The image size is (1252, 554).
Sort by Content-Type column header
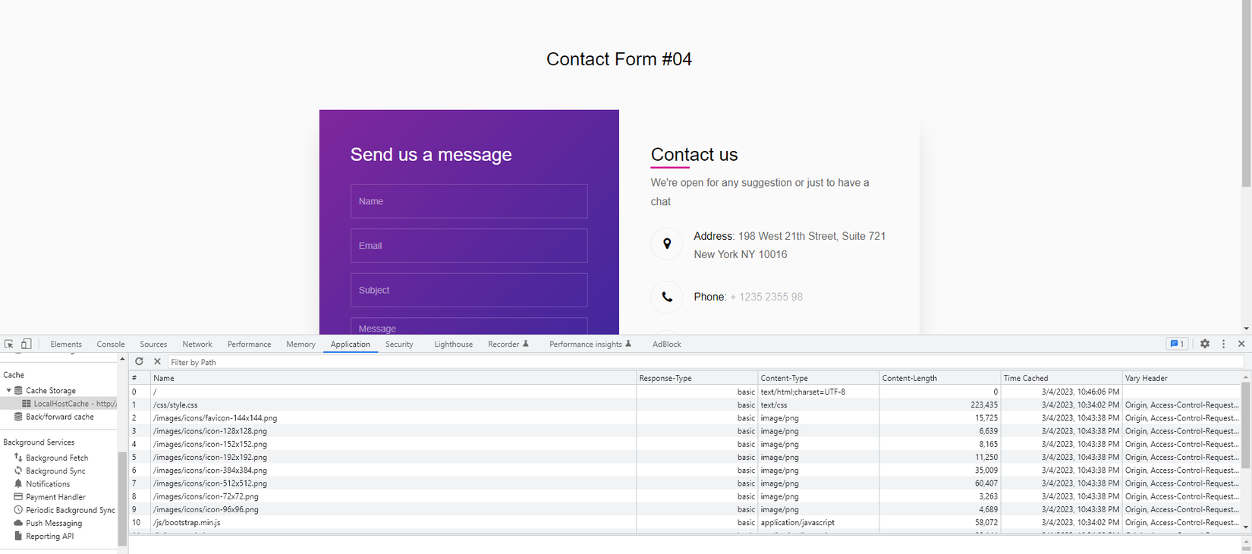[818, 378]
